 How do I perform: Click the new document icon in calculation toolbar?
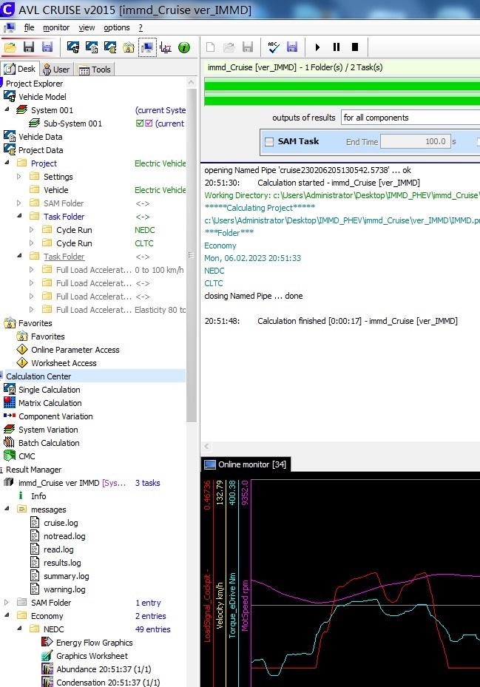coord(210,47)
